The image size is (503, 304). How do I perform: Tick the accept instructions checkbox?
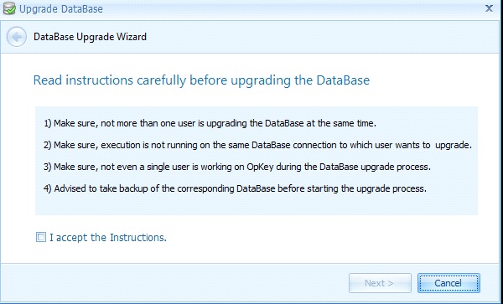point(41,237)
